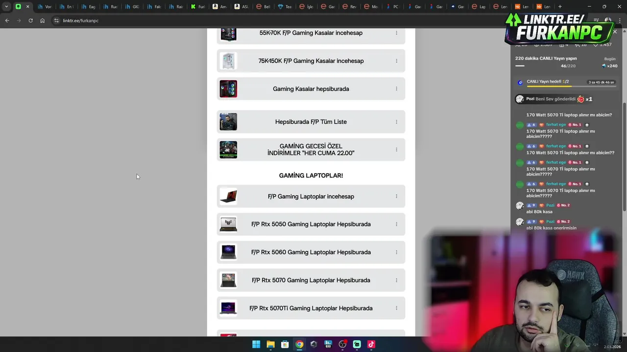Open F/P Rtx 5060 Gaming Laptoplar link

click(x=311, y=252)
